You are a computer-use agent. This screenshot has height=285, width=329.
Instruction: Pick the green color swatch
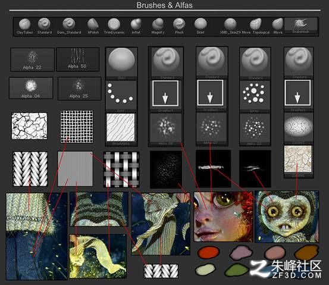[x=236, y=270]
